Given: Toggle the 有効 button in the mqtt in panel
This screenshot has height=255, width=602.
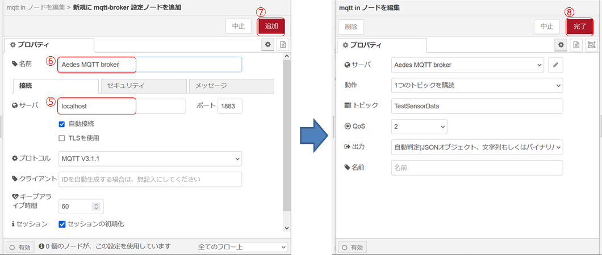Looking at the screenshot, I should pos(352,247).
